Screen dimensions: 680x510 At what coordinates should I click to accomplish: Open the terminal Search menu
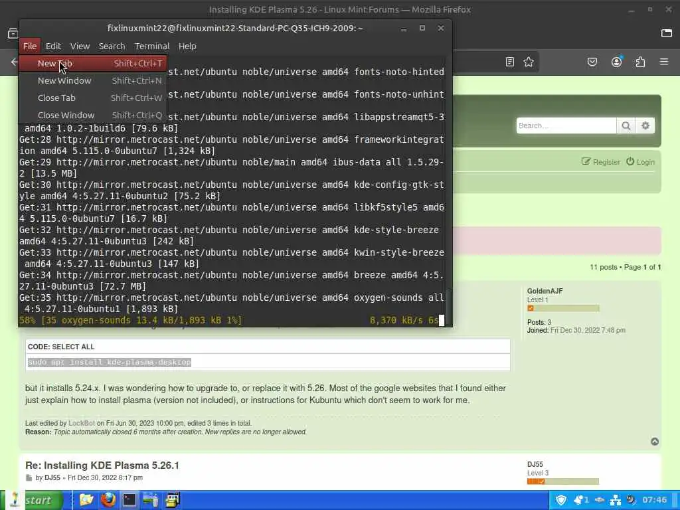tap(112, 46)
